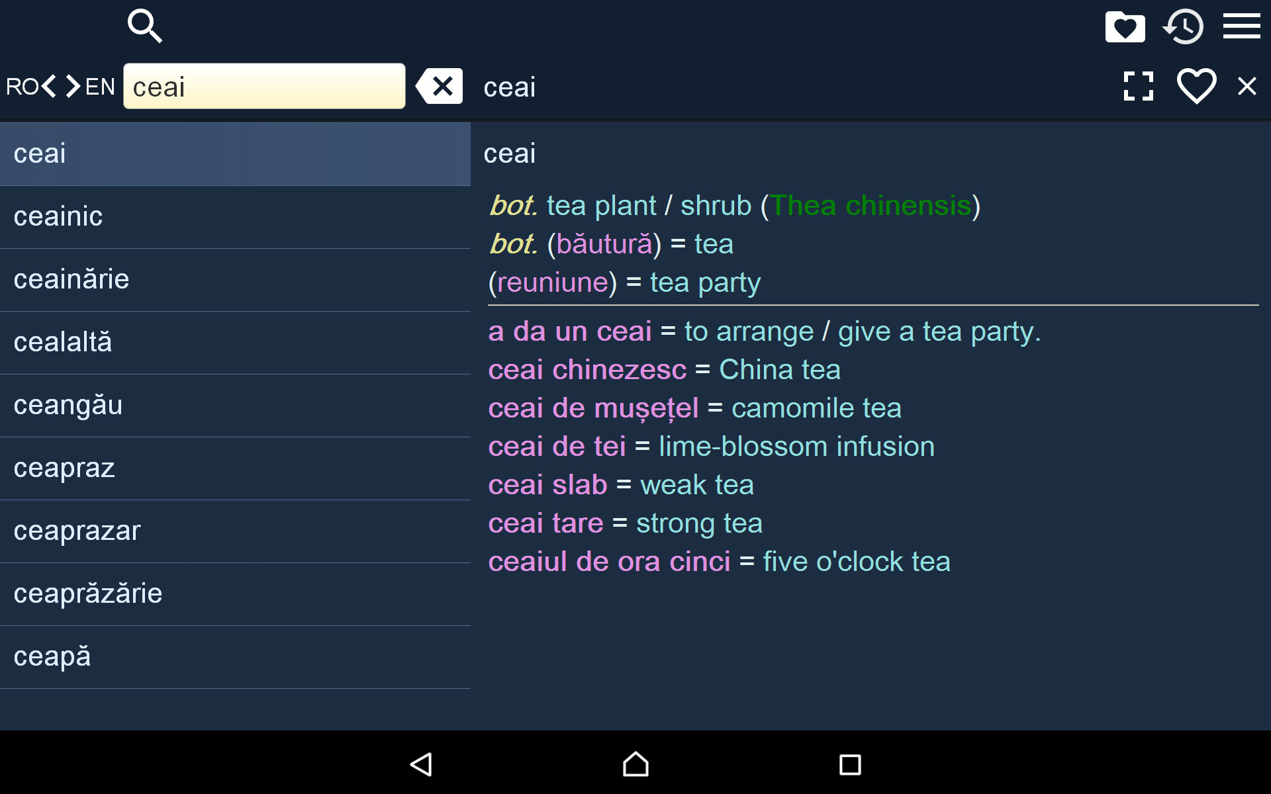Viewport: 1271px width, 794px height.
Task: Tap the Home navigation button
Action: [635, 766]
